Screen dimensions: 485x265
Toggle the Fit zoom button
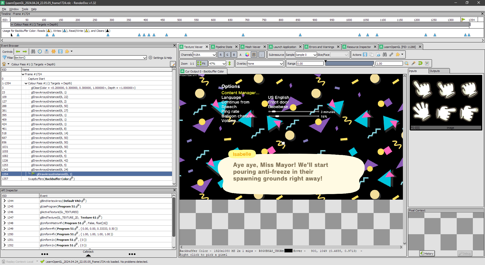point(202,63)
